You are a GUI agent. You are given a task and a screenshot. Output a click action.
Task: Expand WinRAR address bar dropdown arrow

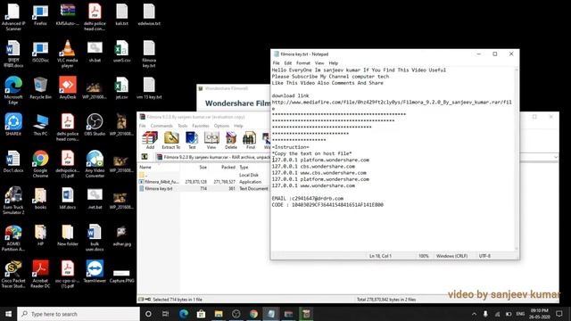click(x=555, y=157)
